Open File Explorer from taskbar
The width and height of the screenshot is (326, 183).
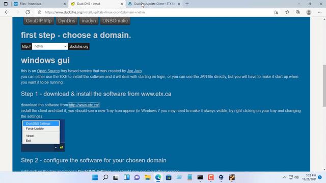(148, 177)
